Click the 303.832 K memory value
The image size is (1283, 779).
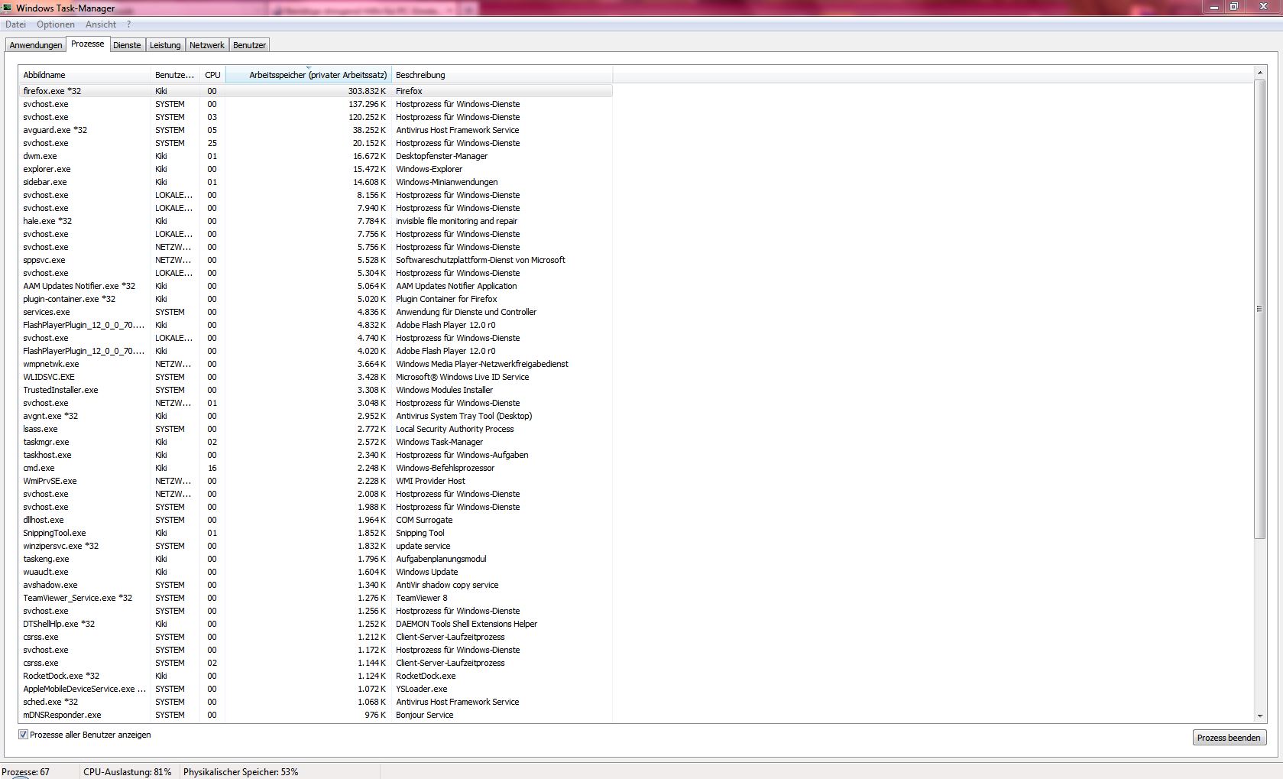(x=367, y=91)
